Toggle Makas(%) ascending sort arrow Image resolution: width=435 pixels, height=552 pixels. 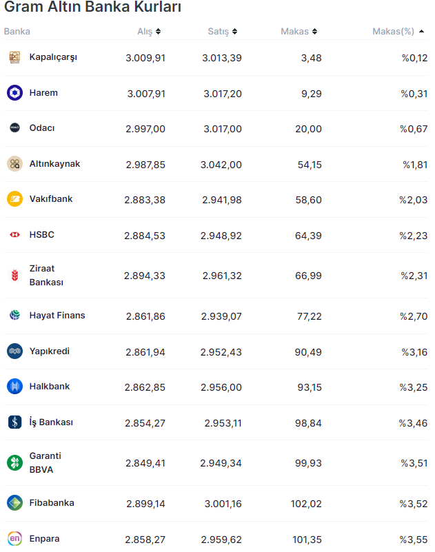click(x=421, y=32)
